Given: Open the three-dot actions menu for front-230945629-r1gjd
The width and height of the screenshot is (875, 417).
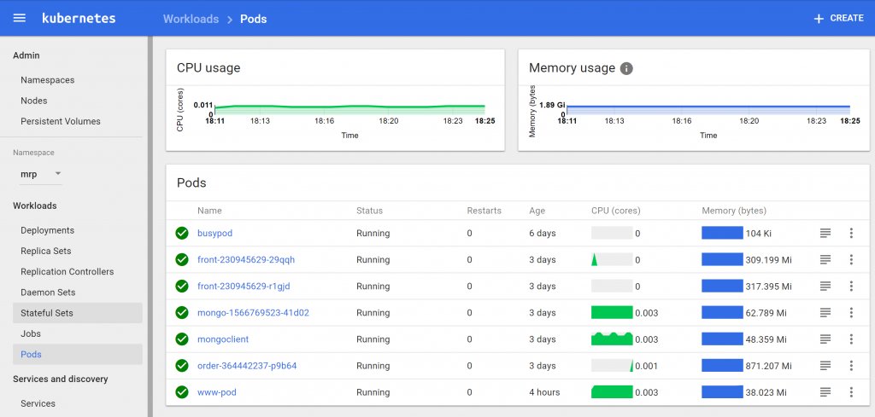Looking at the screenshot, I should point(851,287).
